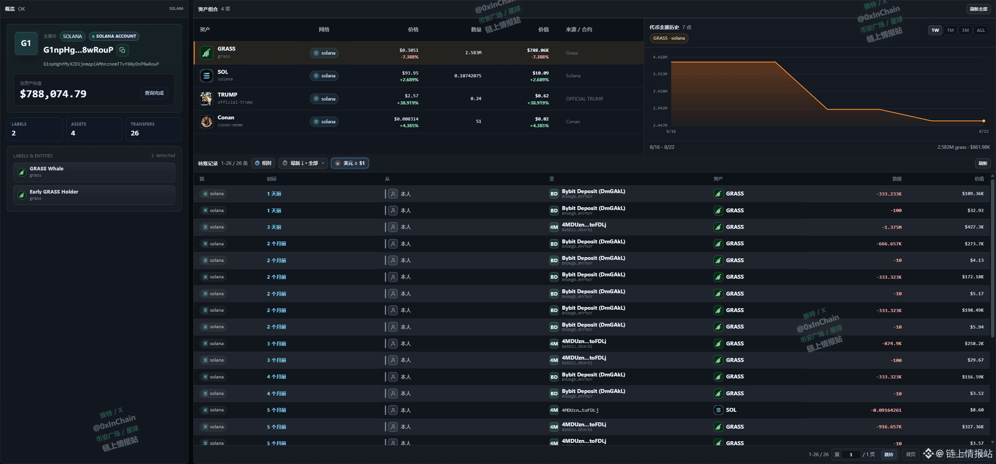Open the 最新 · 全部 sort dropdown
The image size is (996, 464).
[x=303, y=163]
